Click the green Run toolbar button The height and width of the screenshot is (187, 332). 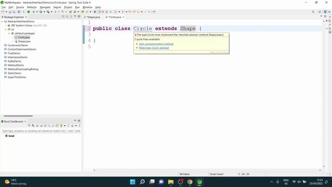[x=41, y=12]
